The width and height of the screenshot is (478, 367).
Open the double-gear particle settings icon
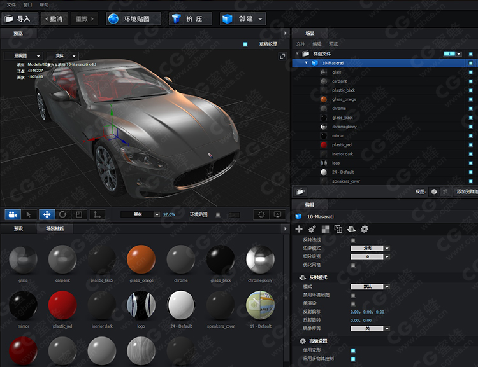point(312,229)
